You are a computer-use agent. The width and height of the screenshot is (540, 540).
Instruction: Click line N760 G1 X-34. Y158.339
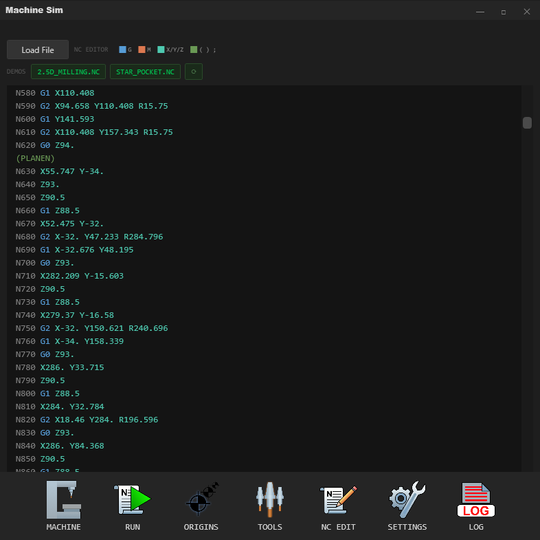[69, 342]
